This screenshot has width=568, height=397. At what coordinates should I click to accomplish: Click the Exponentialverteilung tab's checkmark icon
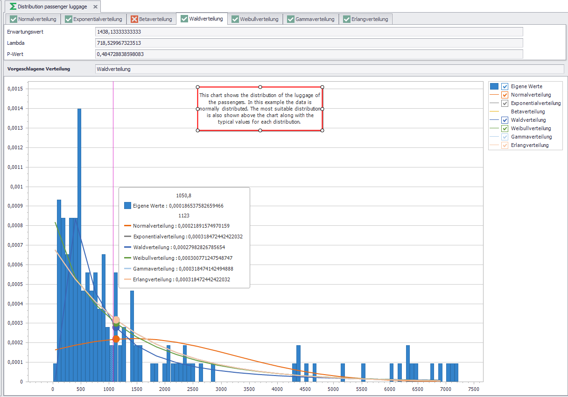[x=69, y=19]
